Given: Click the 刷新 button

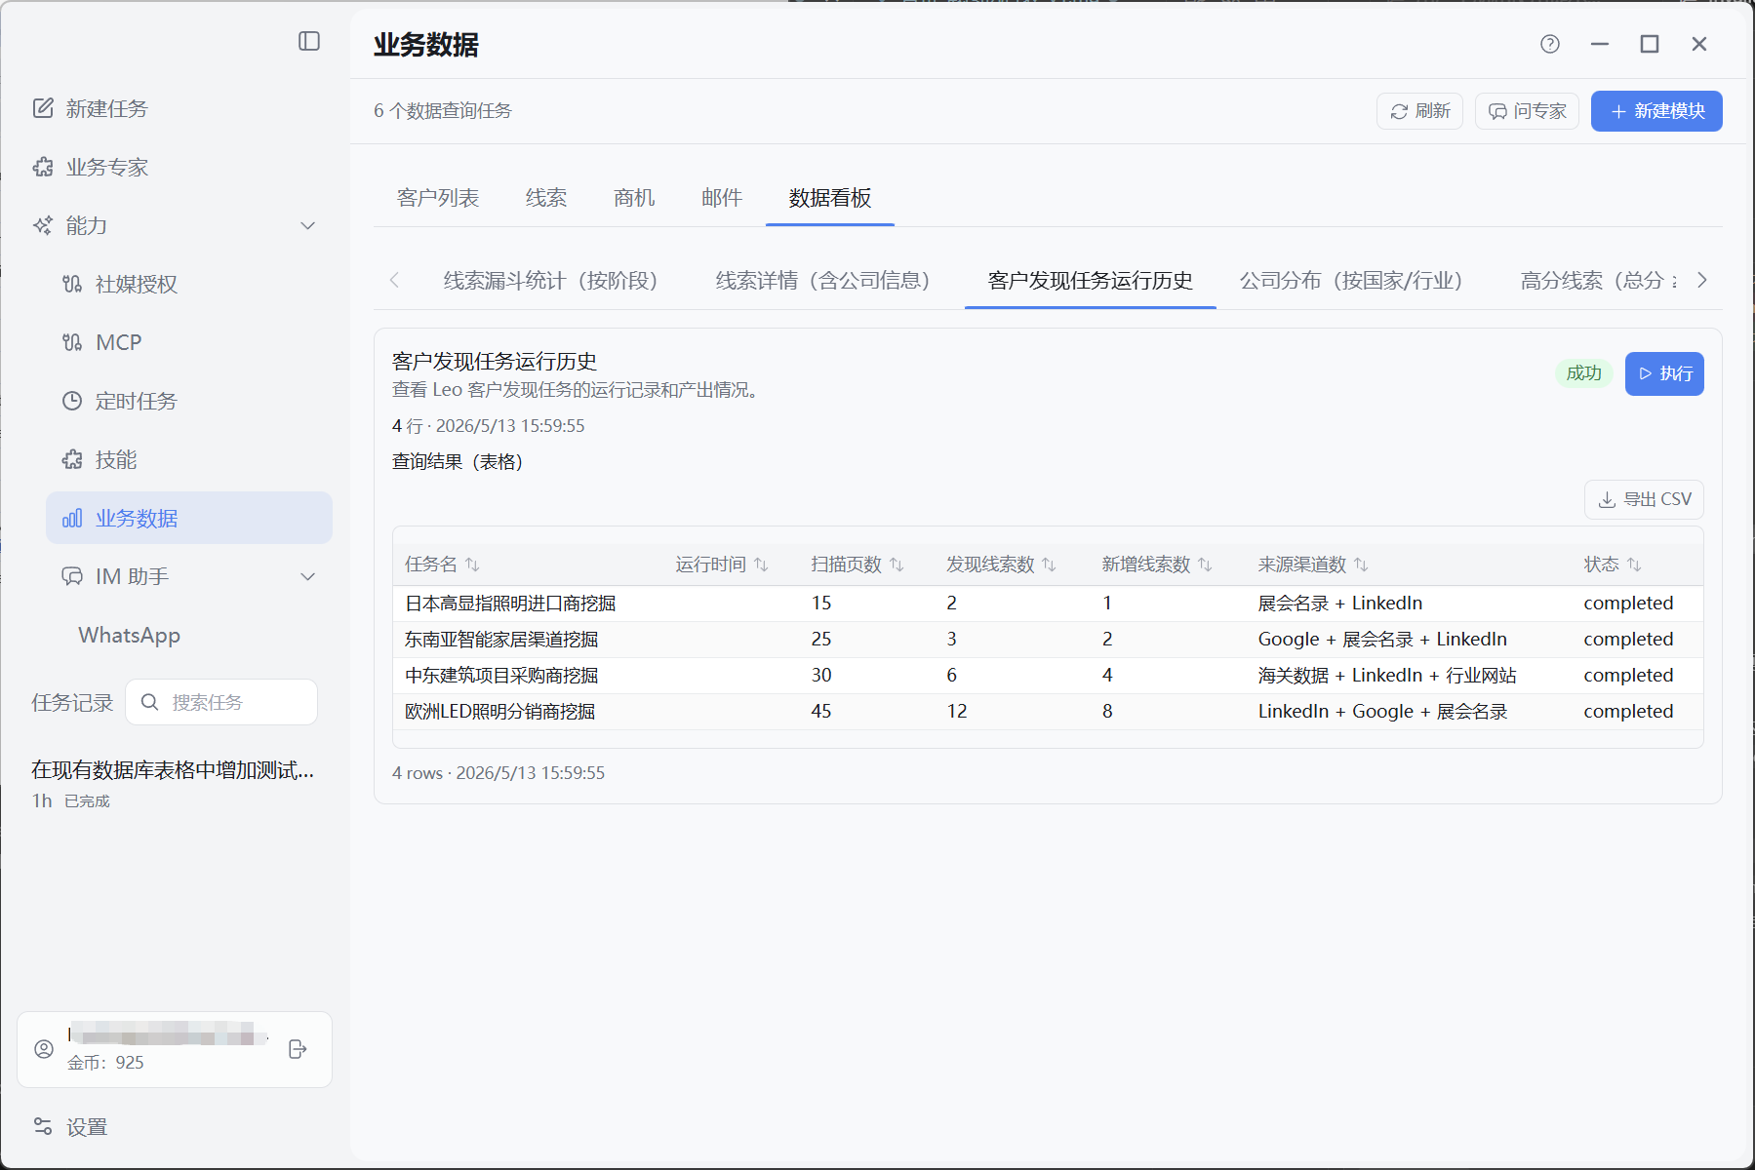Looking at the screenshot, I should point(1419,111).
